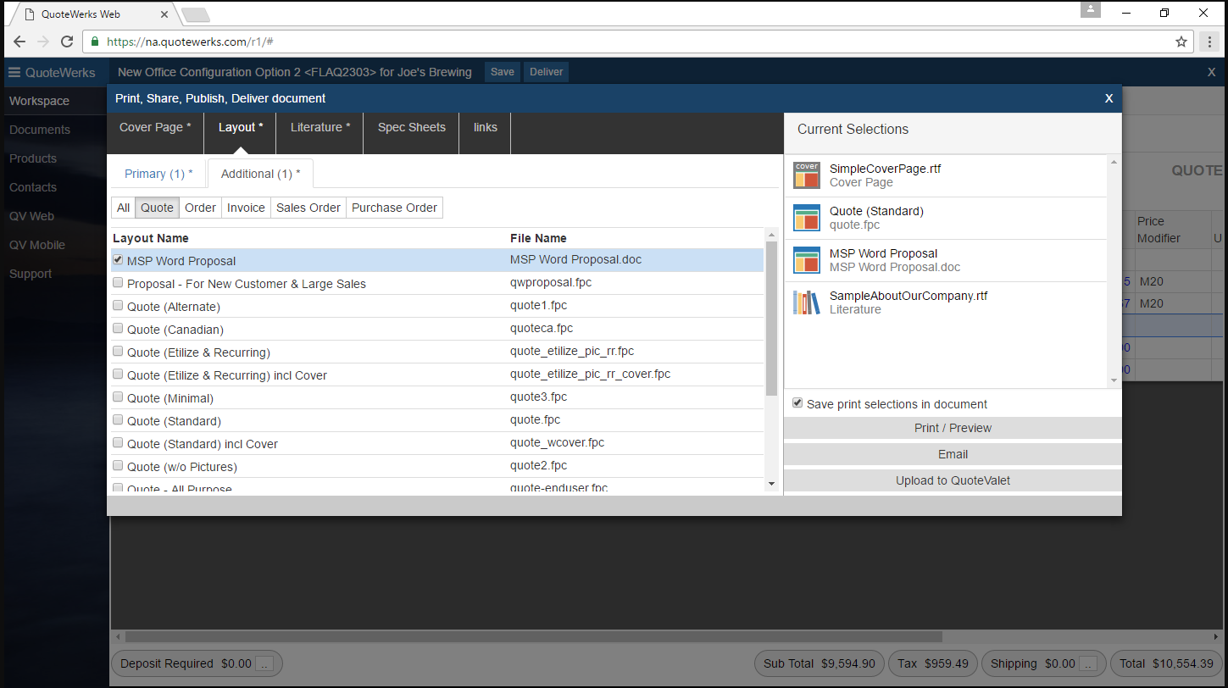
Task: Close the Print, Share, Publish dialog
Action: click(1109, 98)
